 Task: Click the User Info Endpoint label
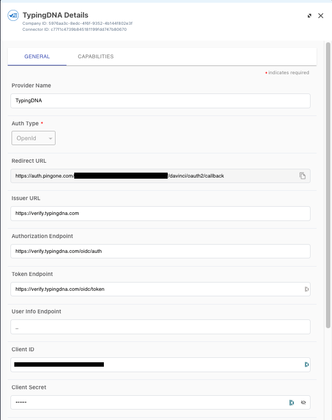[x=36, y=312]
